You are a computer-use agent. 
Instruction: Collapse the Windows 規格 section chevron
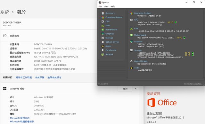tap(136, 89)
